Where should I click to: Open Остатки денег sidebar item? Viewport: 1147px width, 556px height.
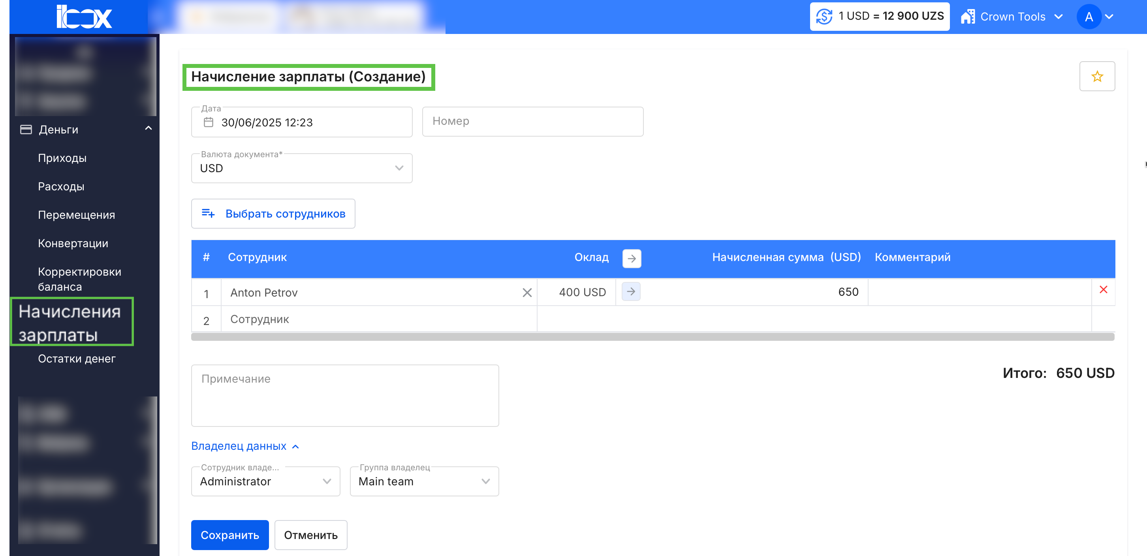[x=77, y=358]
